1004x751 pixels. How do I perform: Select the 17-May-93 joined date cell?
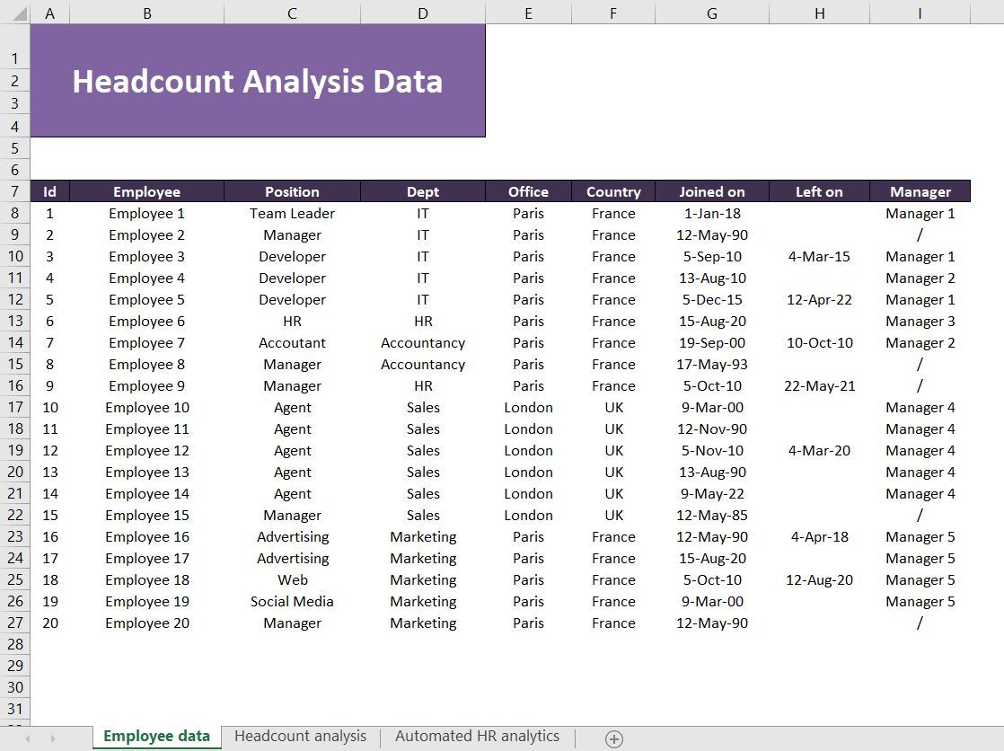pyautogui.click(x=712, y=364)
